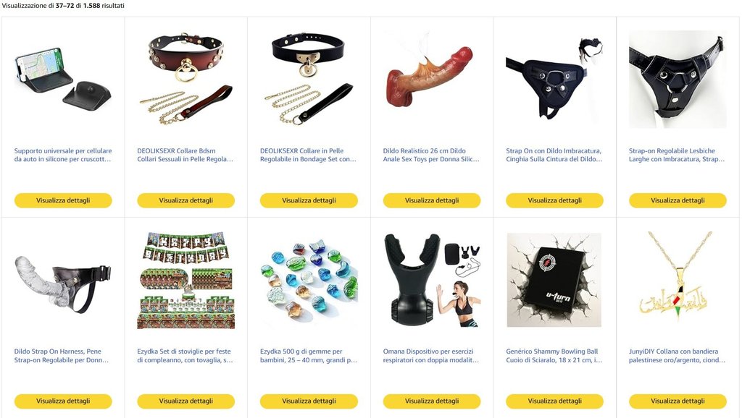Click 'Visualizza dettagli' under Shammy Bowling Ball
This screenshot has height=418, width=742.
pos(554,401)
